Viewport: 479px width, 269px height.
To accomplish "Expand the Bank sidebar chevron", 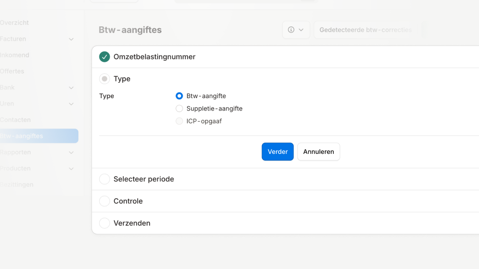I will [71, 88].
